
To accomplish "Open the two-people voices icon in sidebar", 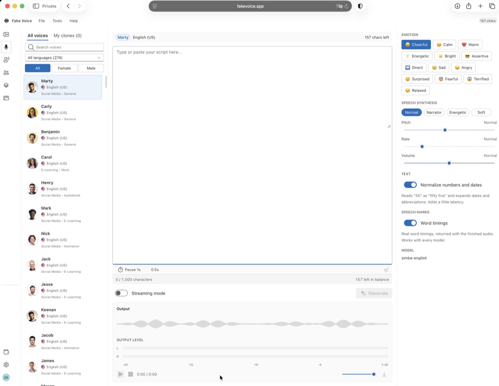I will 6,73.
